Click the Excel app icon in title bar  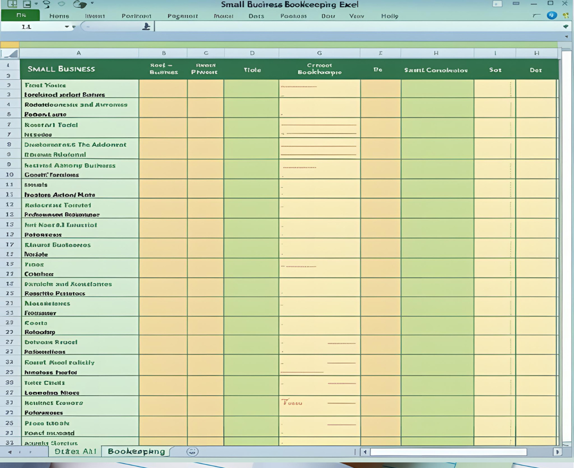13,4
